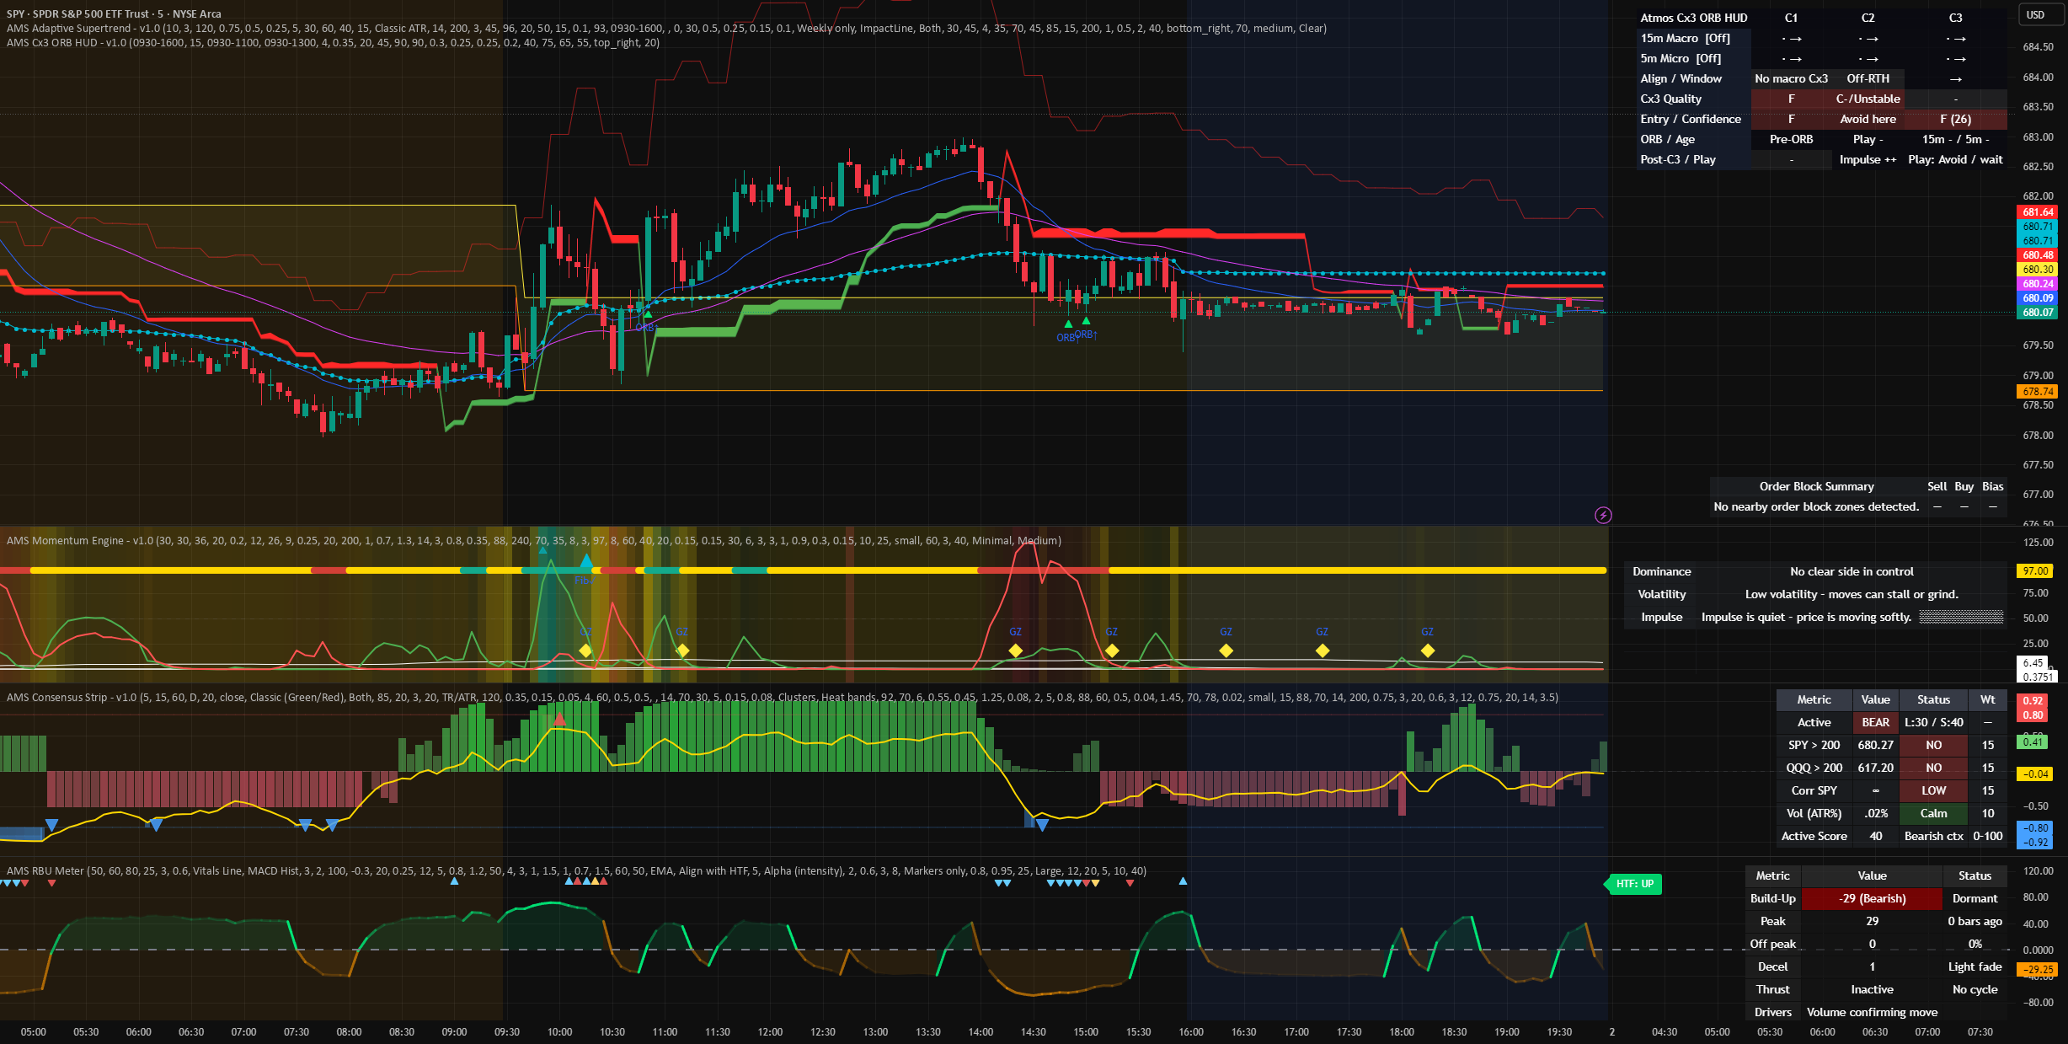Click the Light fade status cell
This screenshot has width=2068, height=1044.
(1974, 966)
